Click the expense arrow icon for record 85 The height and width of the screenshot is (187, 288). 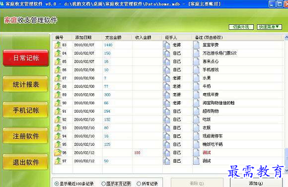click(x=58, y=62)
